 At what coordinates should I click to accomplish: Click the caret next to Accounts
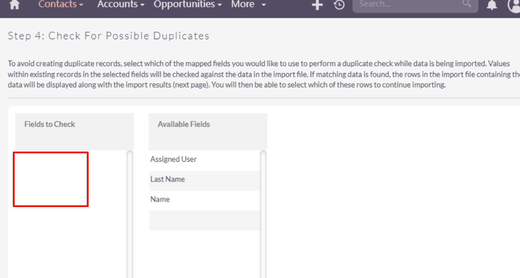(x=142, y=5)
